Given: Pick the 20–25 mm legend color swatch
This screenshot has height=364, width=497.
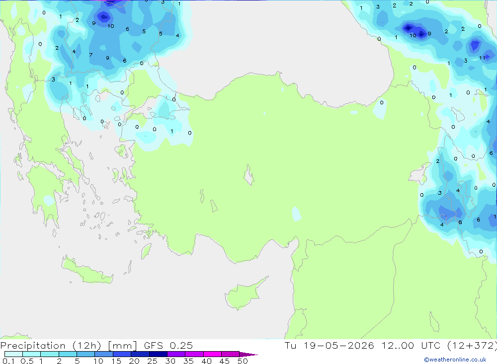Looking at the screenshot, I should click(140, 354).
